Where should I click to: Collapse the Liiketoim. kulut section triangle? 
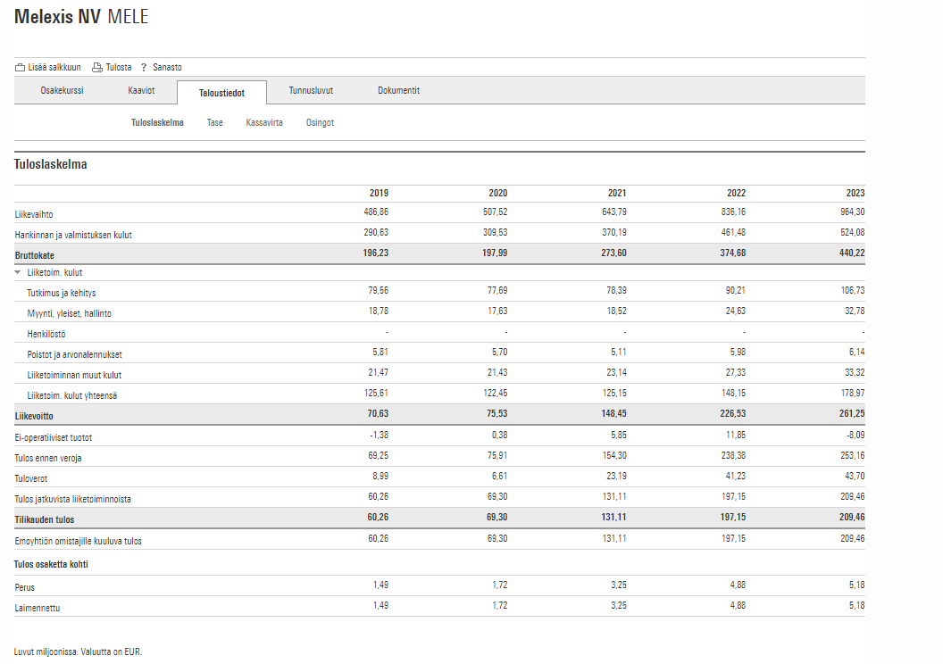[x=18, y=273]
